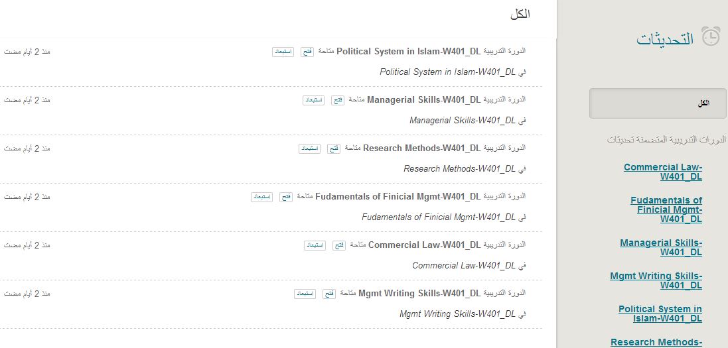728x348 pixels.
Task: Dismiss Fudamentals of Finicial Mgmt notification
Action: [x=262, y=198]
